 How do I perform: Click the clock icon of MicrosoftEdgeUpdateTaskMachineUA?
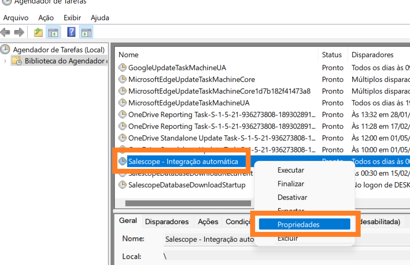tap(122, 103)
